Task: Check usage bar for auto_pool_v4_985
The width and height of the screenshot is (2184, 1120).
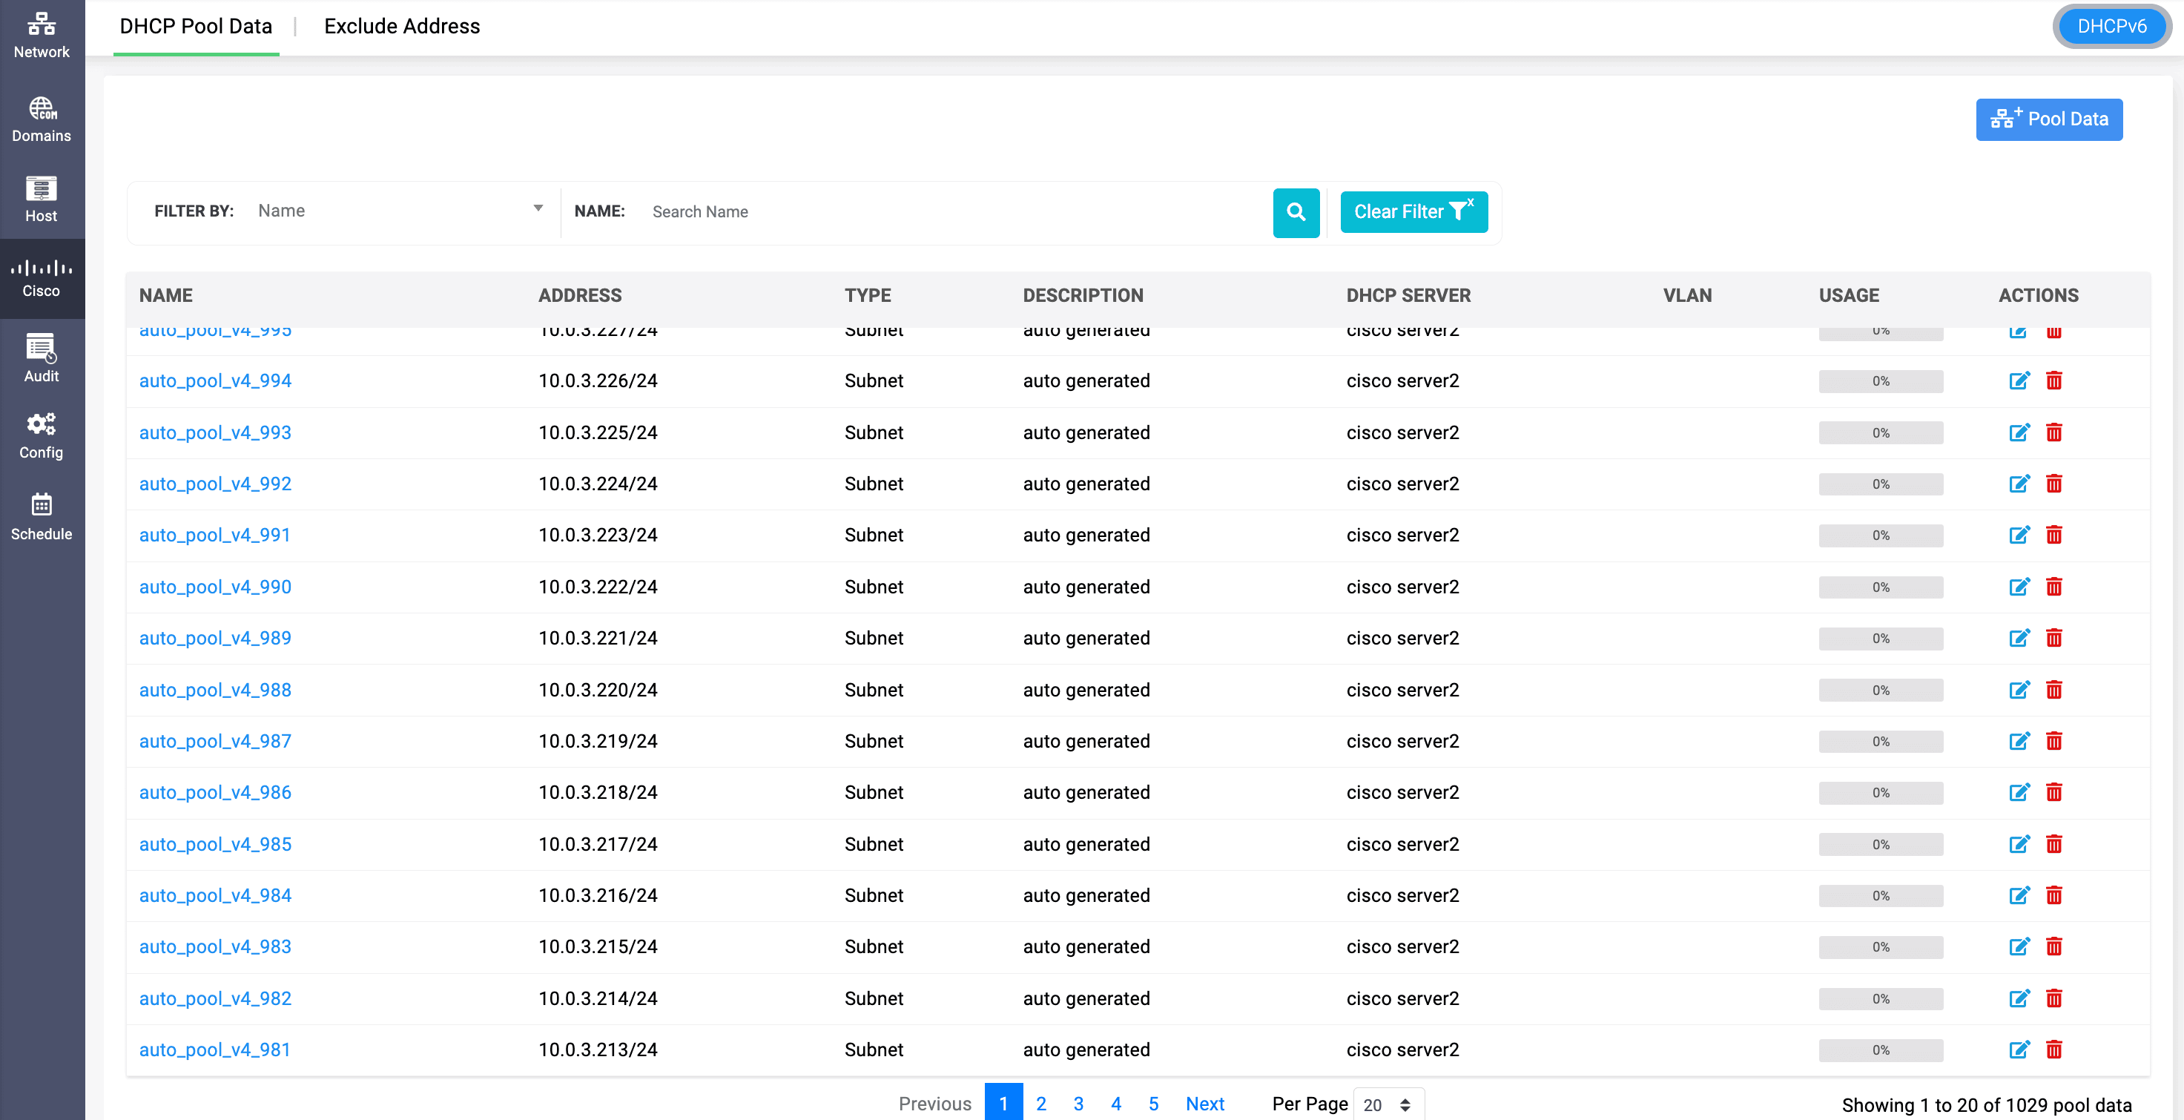Action: coord(1881,843)
